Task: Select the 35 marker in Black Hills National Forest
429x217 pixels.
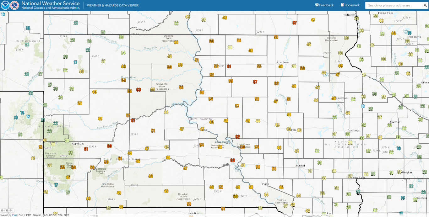Action: pyautogui.click(x=71, y=153)
